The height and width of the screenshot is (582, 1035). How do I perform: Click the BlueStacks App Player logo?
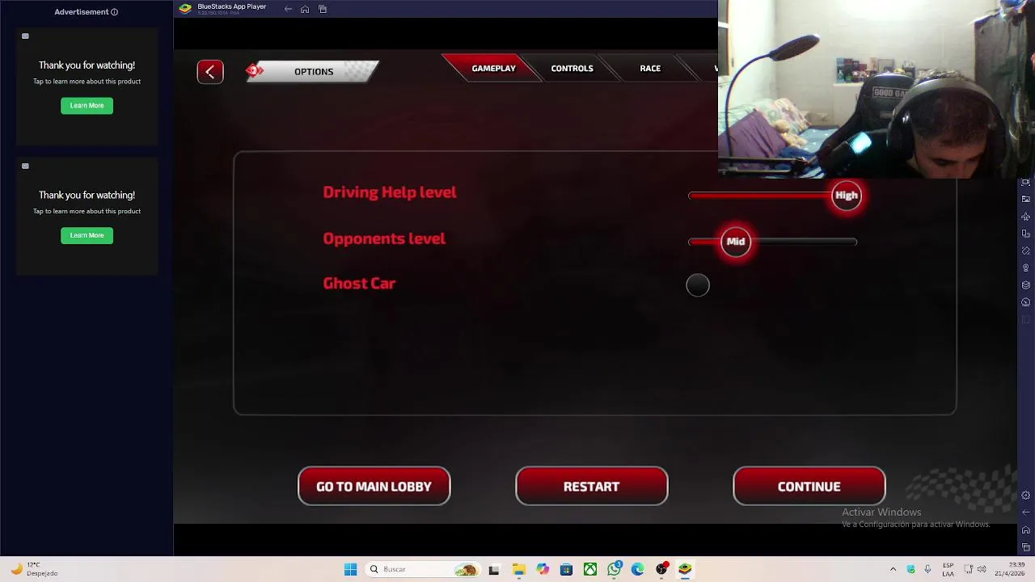185,9
